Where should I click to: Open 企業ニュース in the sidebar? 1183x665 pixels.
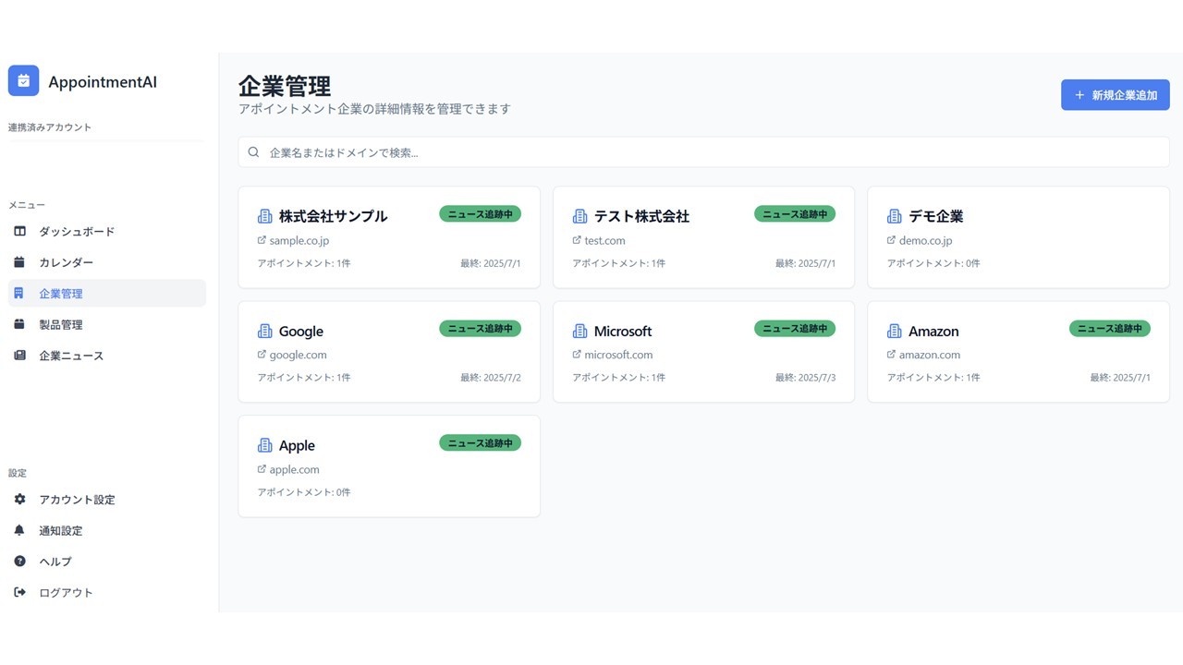pos(107,356)
